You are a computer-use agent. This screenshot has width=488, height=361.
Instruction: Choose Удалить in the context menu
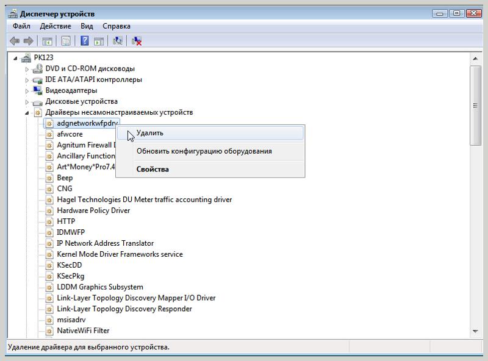point(210,133)
